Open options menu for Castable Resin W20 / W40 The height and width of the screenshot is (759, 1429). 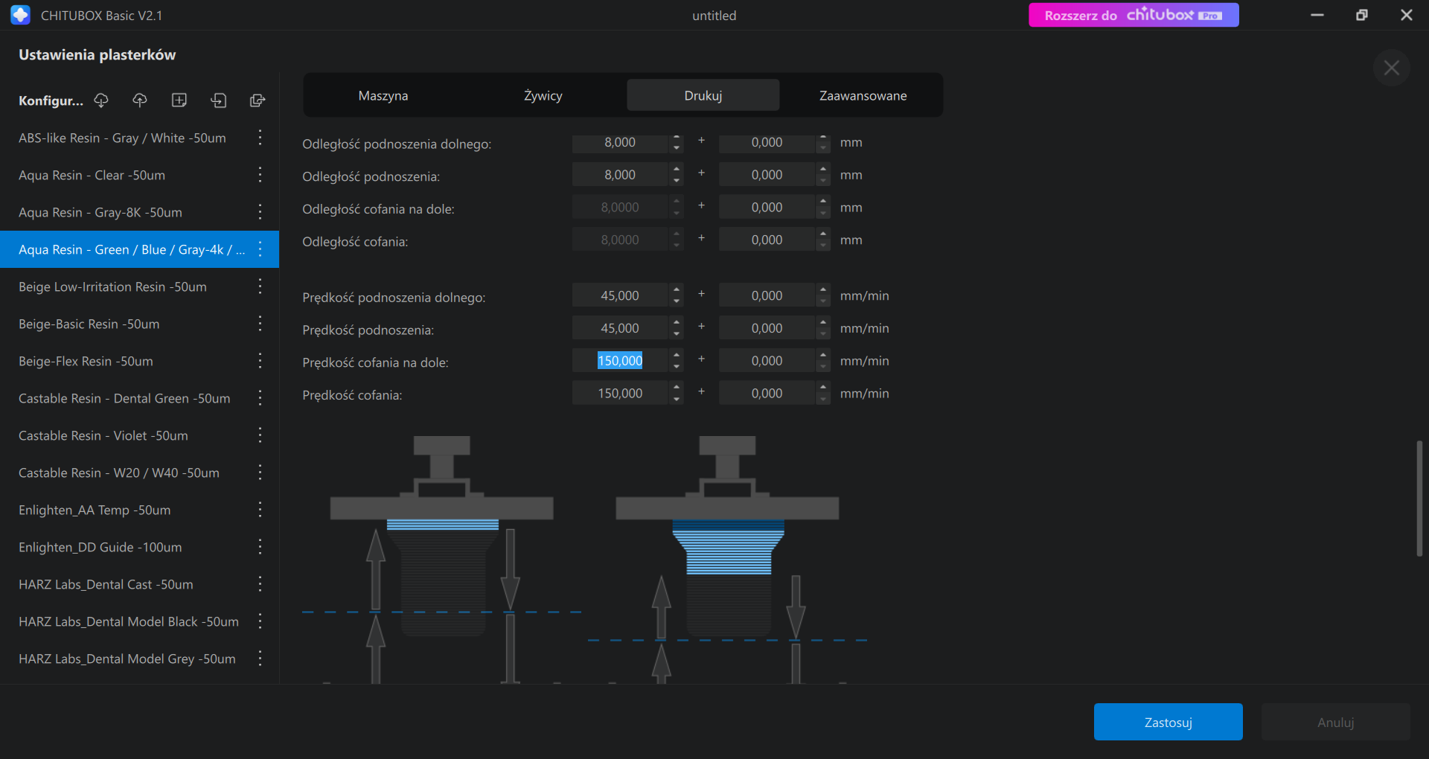(x=260, y=473)
